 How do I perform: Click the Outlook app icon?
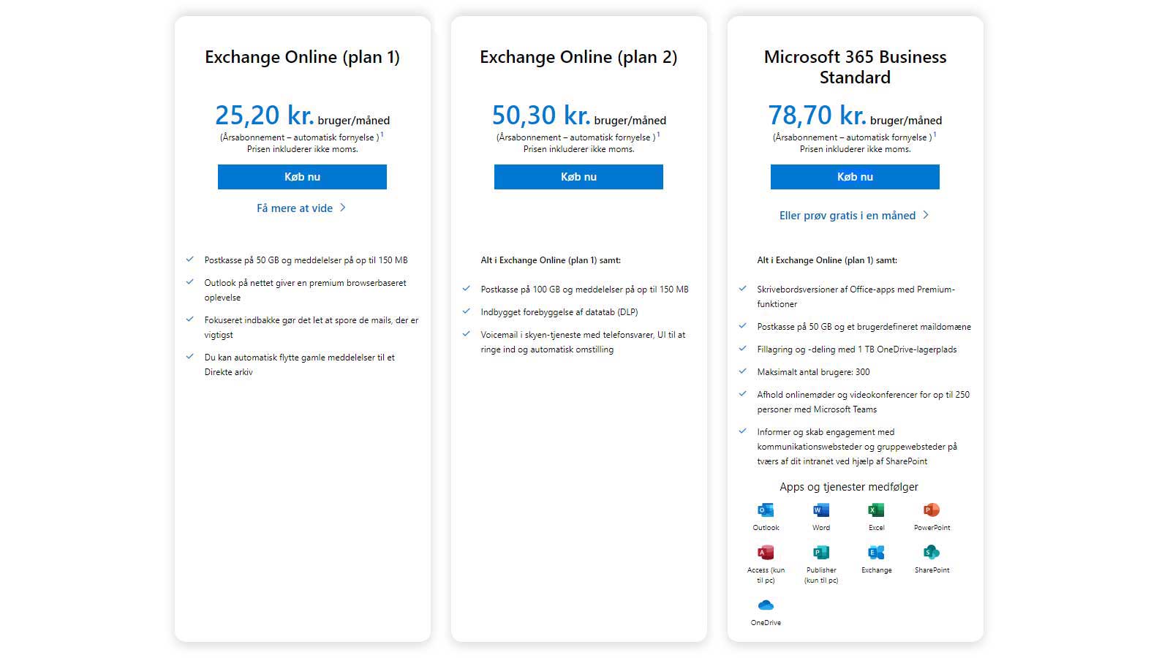click(766, 510)
